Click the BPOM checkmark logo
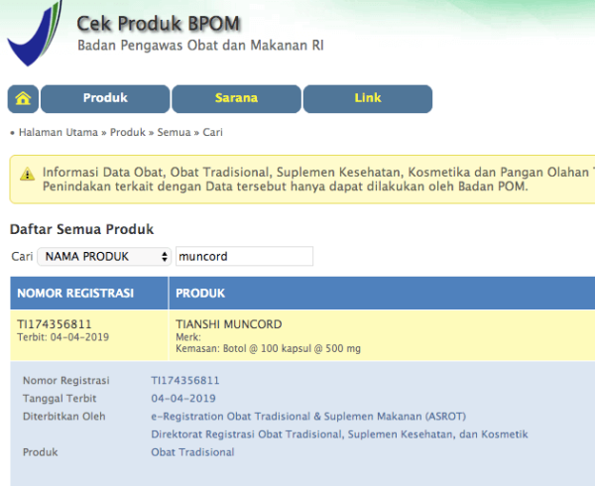The height and width of the screenshot is (486, 595). (x=35, y=34)
